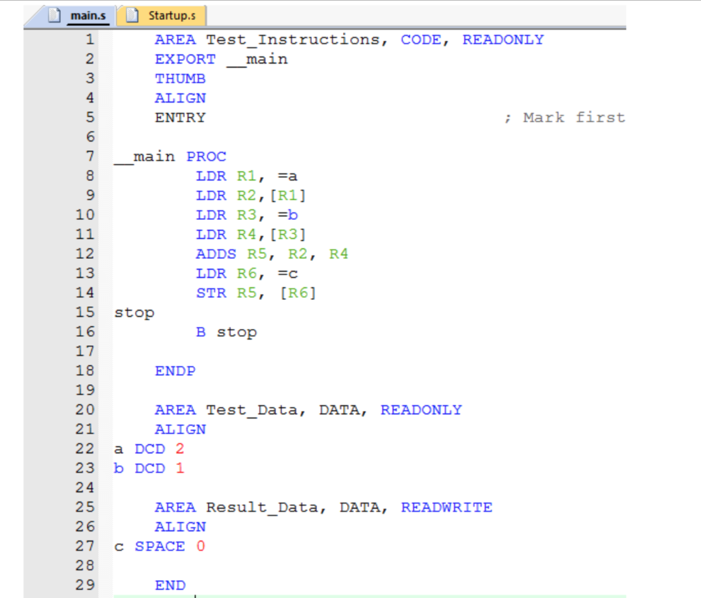Click the END directive on line 29
The width and height of the screenshot is (701, 598).
pyautogui.click(x=170, y=585)
